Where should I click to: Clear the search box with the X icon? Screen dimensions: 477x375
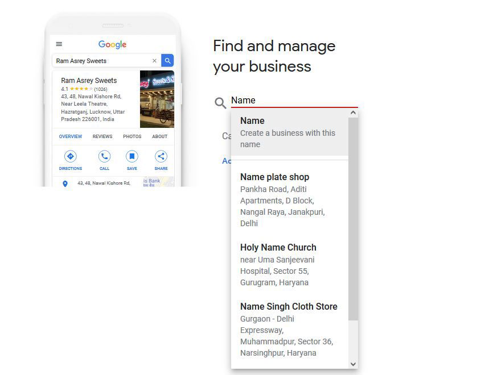[x=154, y=60]
